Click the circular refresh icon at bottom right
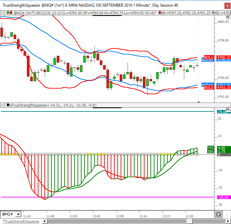The image size is (231, 224). pyautogui.click(x=218, y=214)
